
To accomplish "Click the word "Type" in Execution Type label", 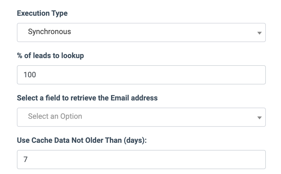I will [x=60, y=13].
